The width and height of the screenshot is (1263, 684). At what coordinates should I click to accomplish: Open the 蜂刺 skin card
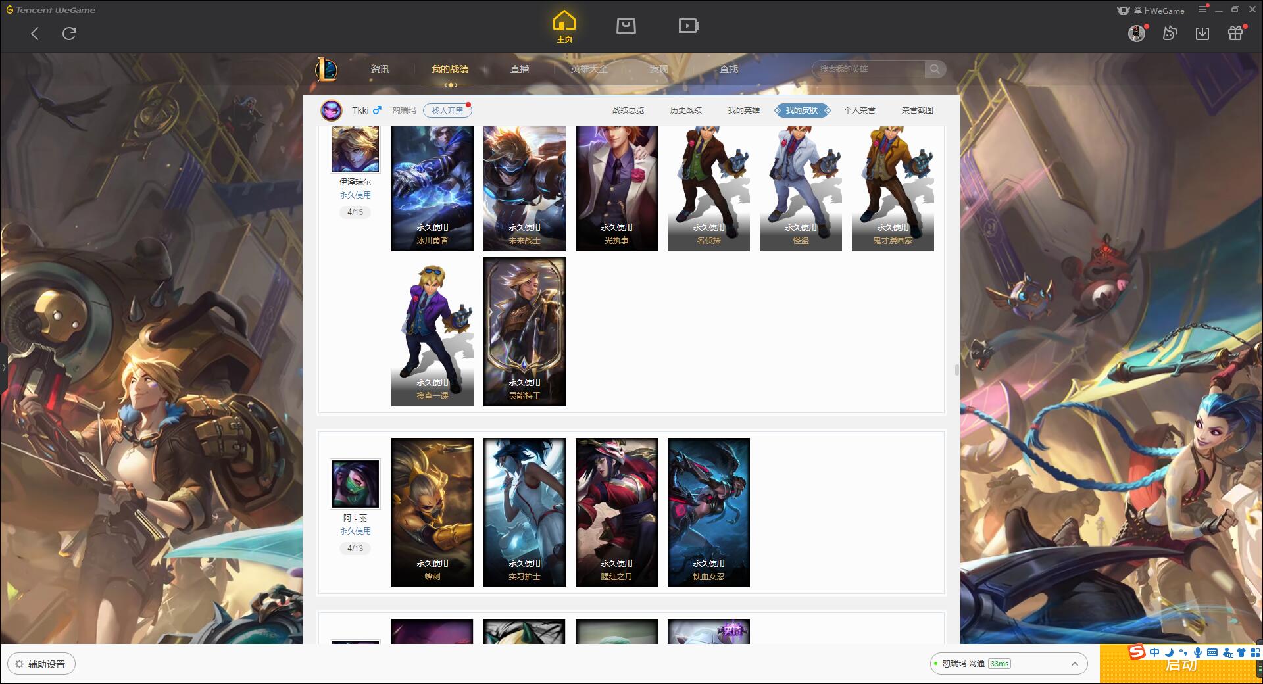pos(432,512)
